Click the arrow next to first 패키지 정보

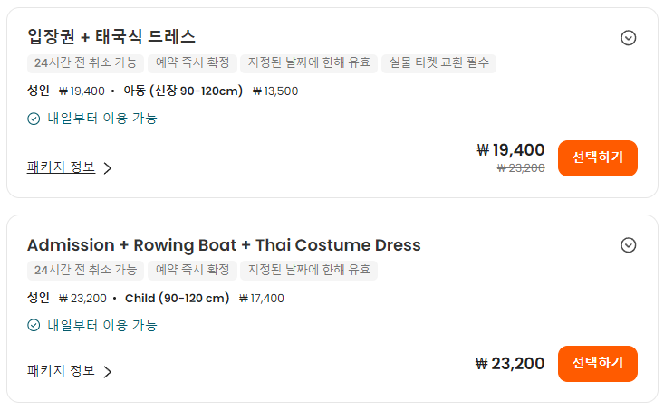tap(108, 168)
